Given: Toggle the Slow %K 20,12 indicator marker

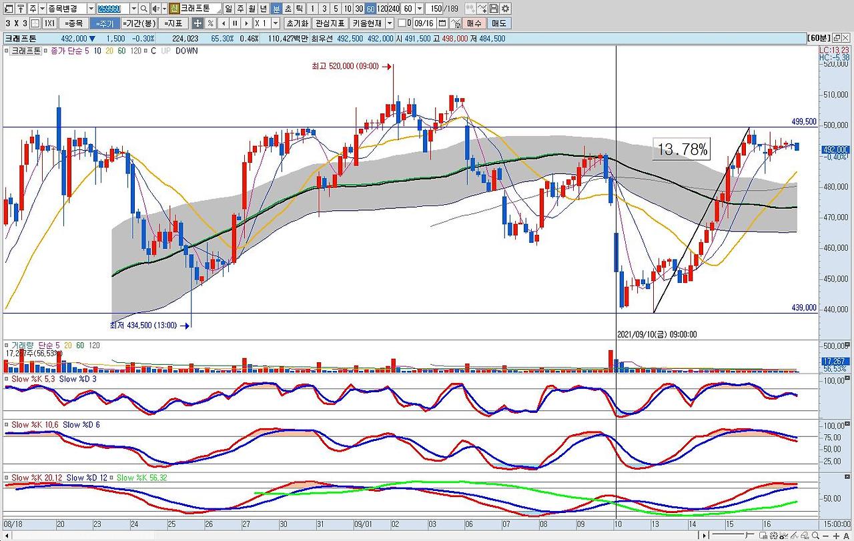Looking at the screenshot, I should pyautogui.click(x=6, y=478).
